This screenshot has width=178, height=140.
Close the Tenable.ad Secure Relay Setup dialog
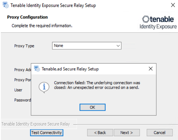tap(151, 69)
